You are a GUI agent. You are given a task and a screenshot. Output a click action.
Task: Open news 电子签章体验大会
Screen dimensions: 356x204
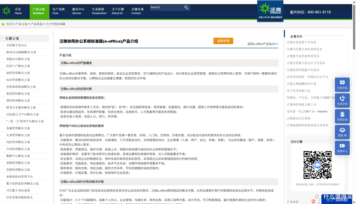coord(299,91)
